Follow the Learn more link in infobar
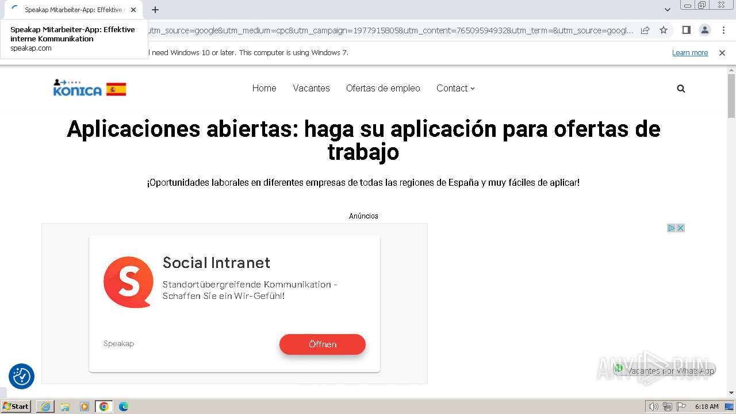 click(x=690, y=53)
